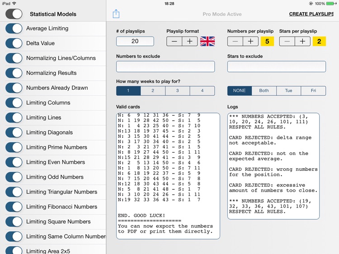Toggle Limiting Columns switch
This screenshot has height=254, width=339.
tap(14, 103)
